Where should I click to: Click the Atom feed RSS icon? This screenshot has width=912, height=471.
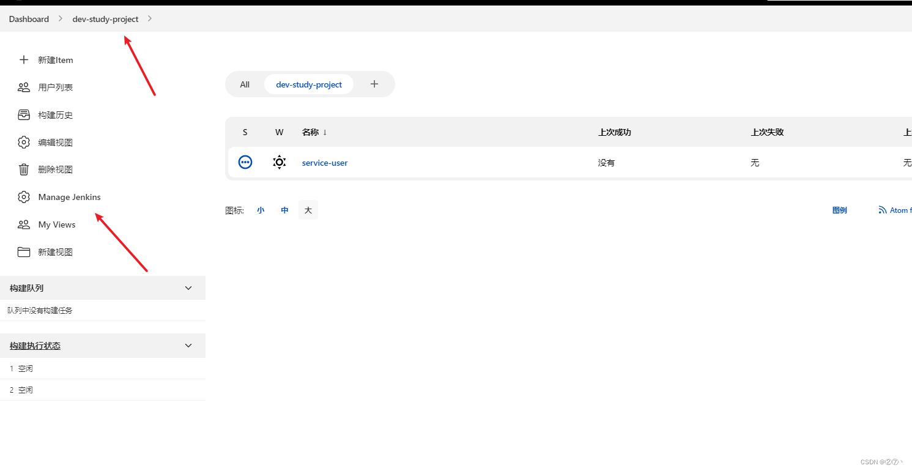tap(883, 210)
